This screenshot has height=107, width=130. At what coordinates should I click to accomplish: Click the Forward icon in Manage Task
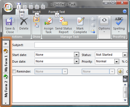tap(93, 31)
